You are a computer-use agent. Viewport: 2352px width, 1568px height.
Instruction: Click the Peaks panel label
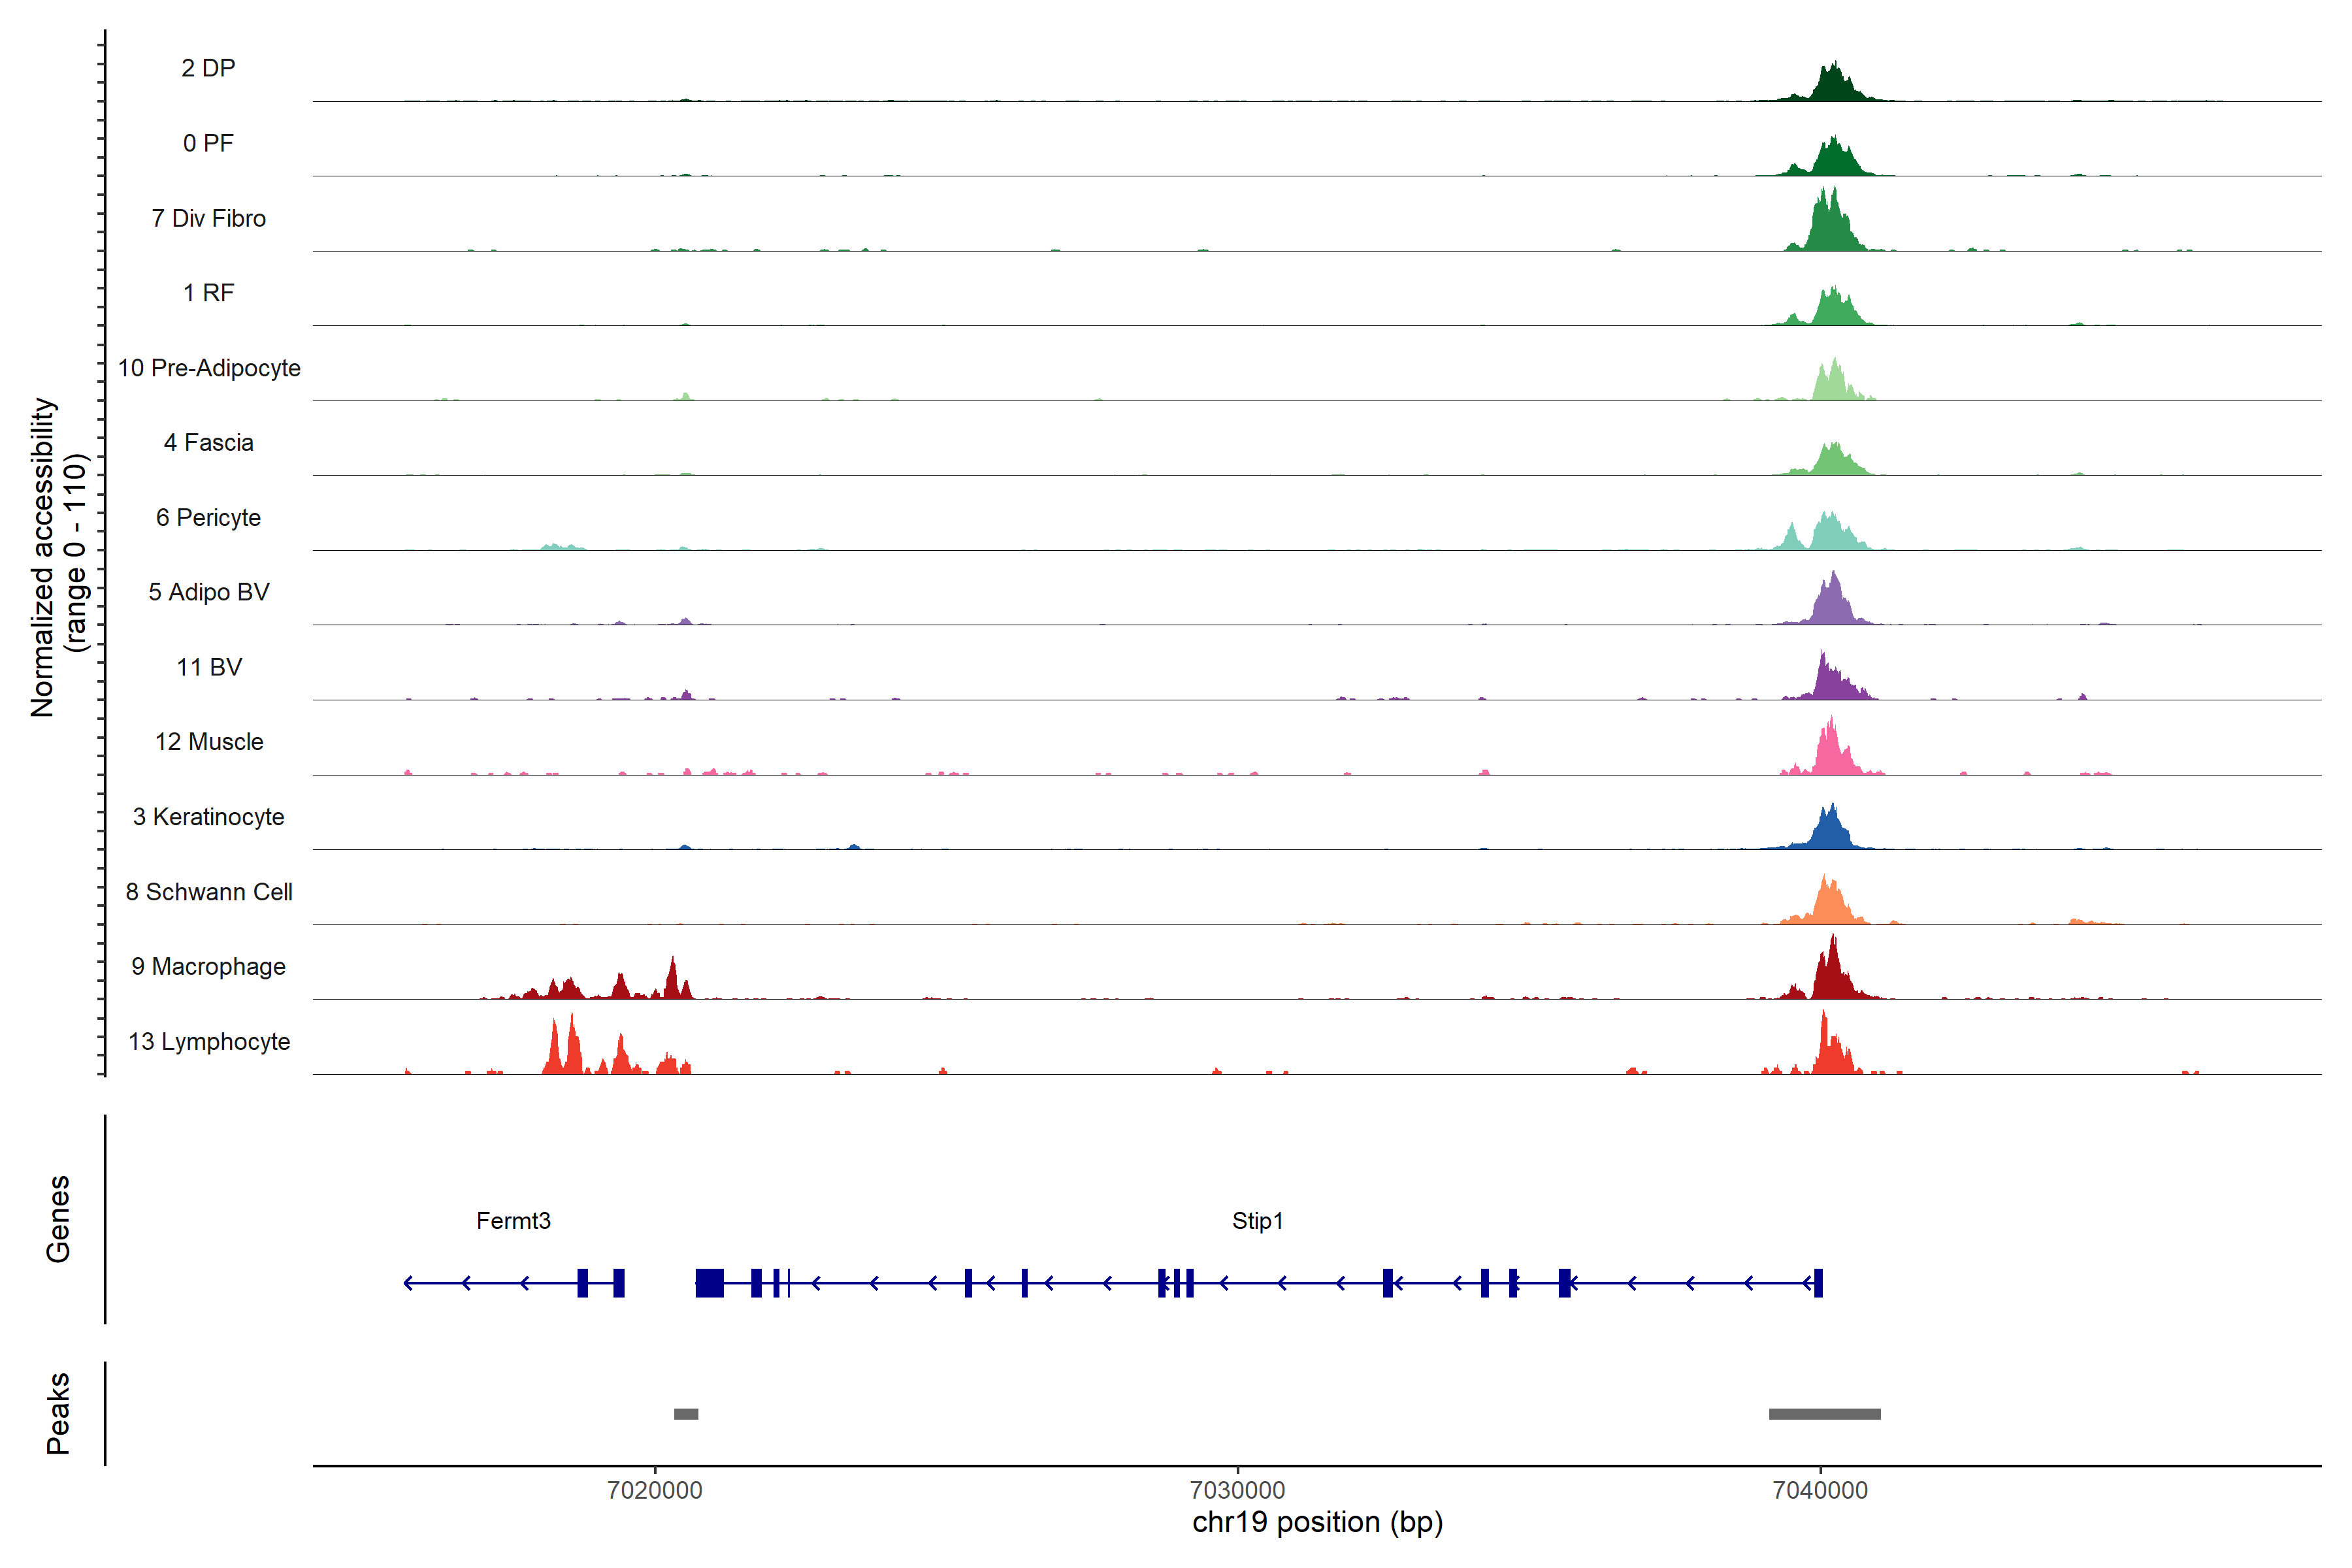click(x=58, y=1413)
